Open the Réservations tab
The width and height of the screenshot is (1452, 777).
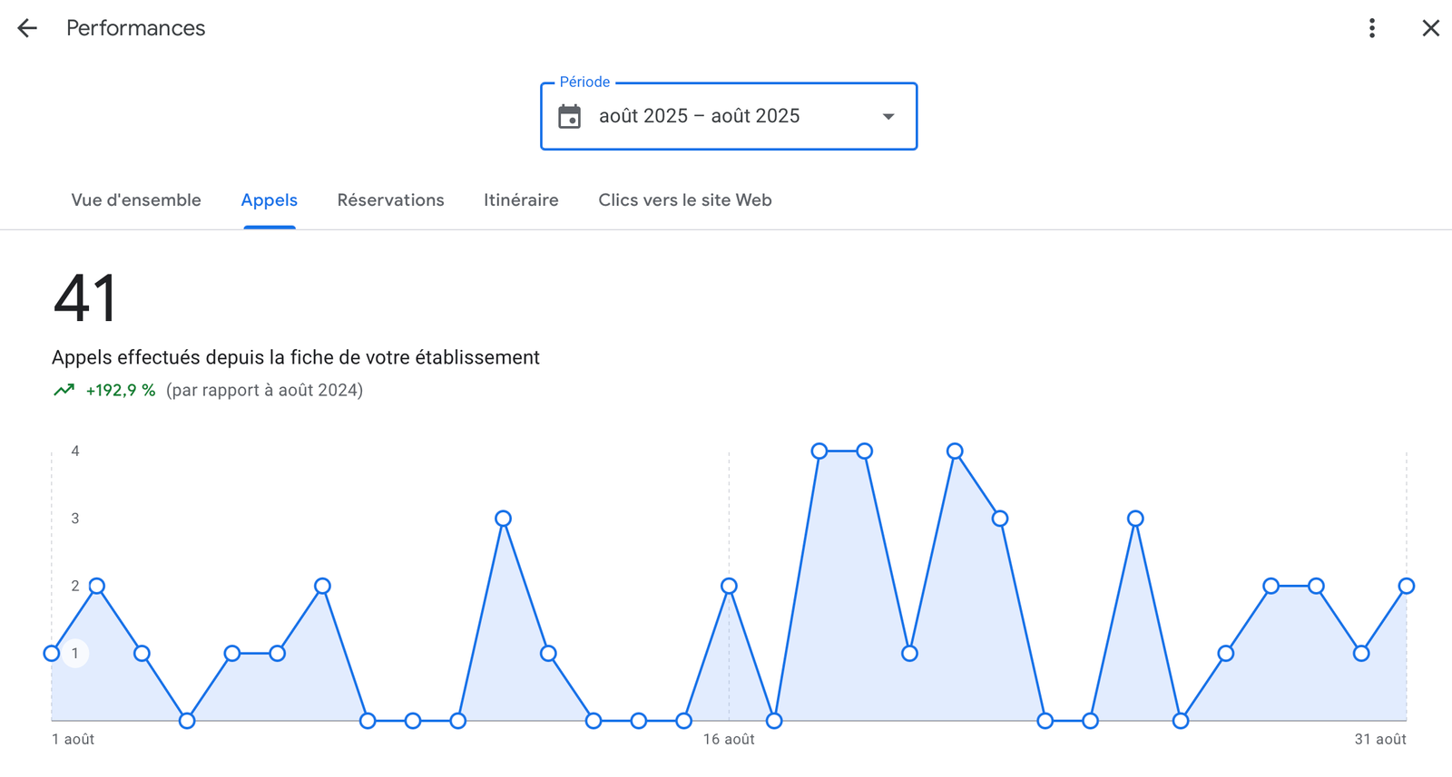tap(390, 200)
